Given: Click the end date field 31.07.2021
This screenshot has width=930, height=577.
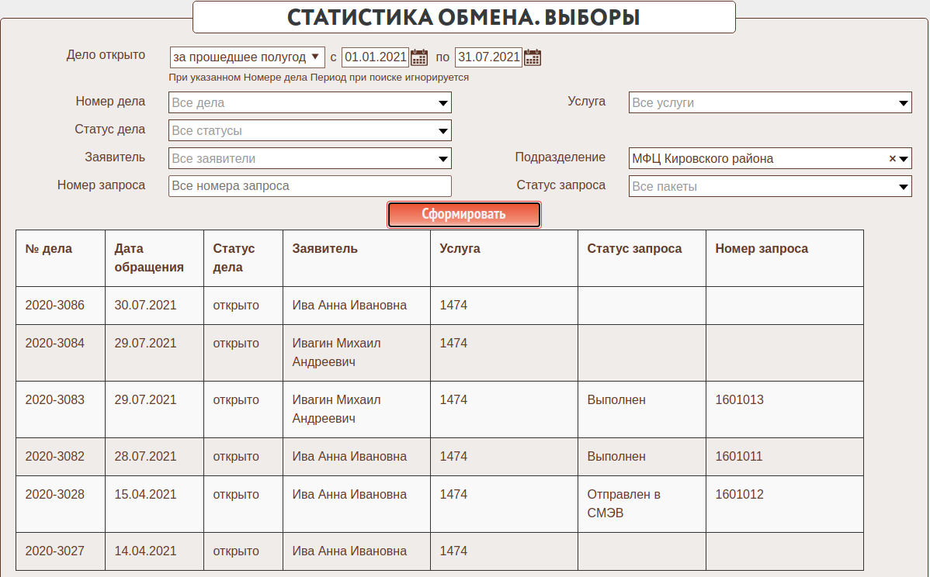Looking at the screenshot, I should click(x=488, y=57).
